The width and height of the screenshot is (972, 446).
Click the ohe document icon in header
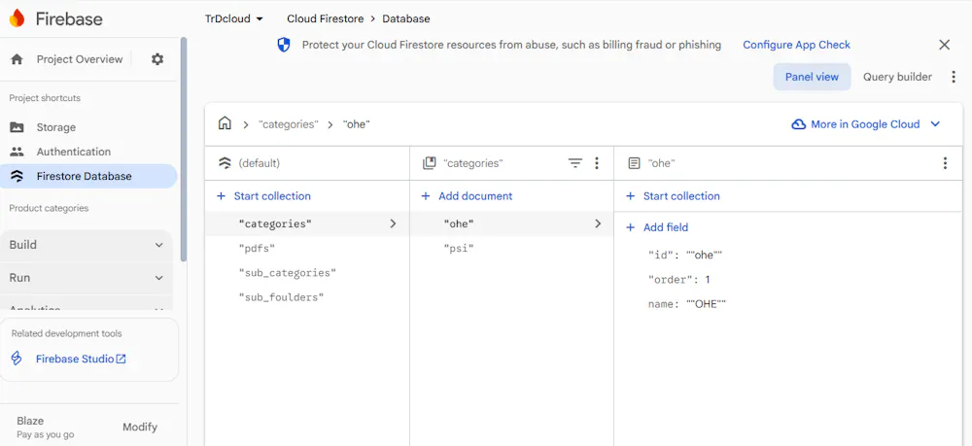click(x=634, y=163)
